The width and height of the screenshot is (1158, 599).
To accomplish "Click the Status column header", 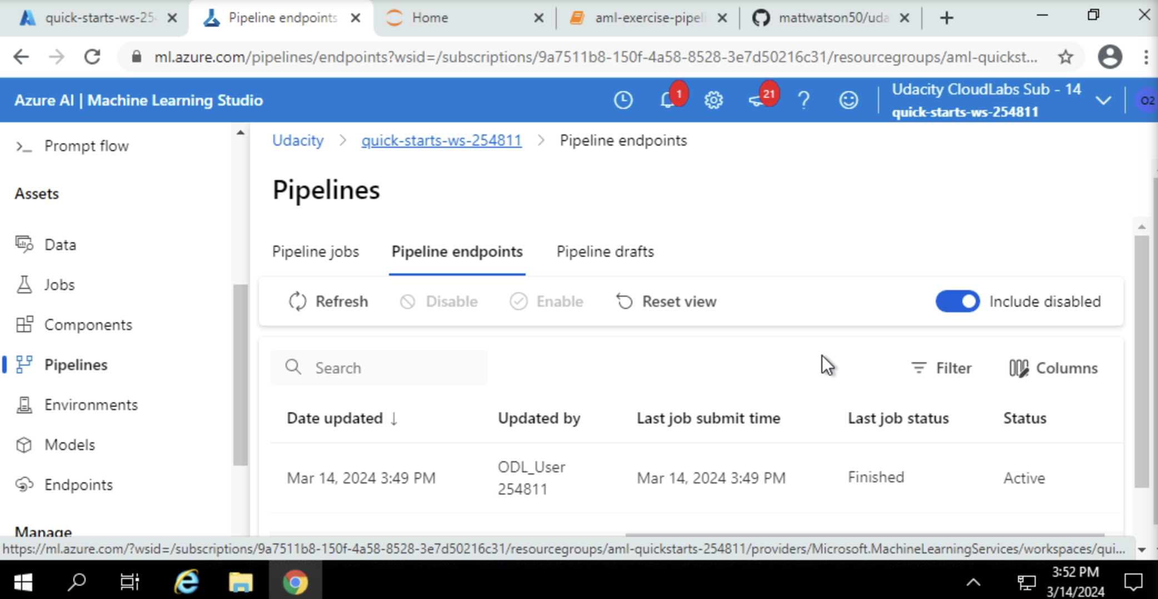I will click(x=1025, y=418).
